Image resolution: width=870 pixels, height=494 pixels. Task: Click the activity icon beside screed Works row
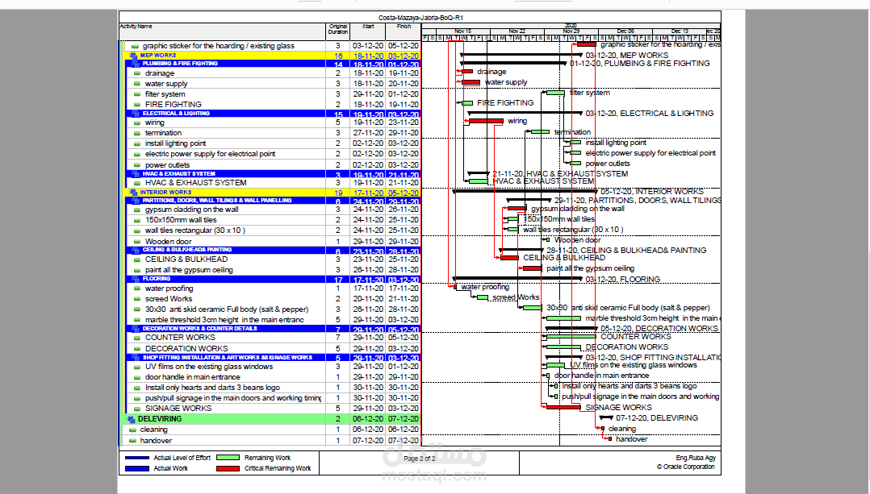[x=137, y=299]
